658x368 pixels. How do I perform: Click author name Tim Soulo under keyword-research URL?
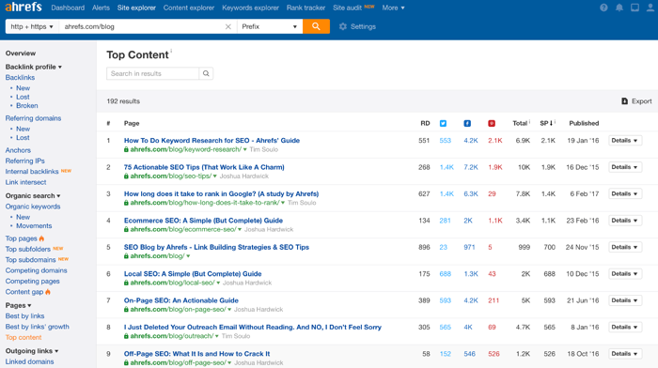(263, 149)
